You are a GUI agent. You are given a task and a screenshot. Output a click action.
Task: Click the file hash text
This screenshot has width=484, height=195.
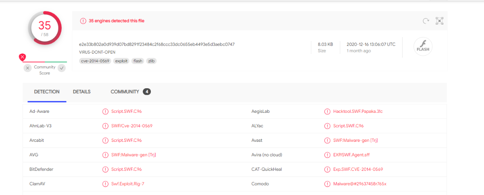pyautogui.click(x=156, y=44)
